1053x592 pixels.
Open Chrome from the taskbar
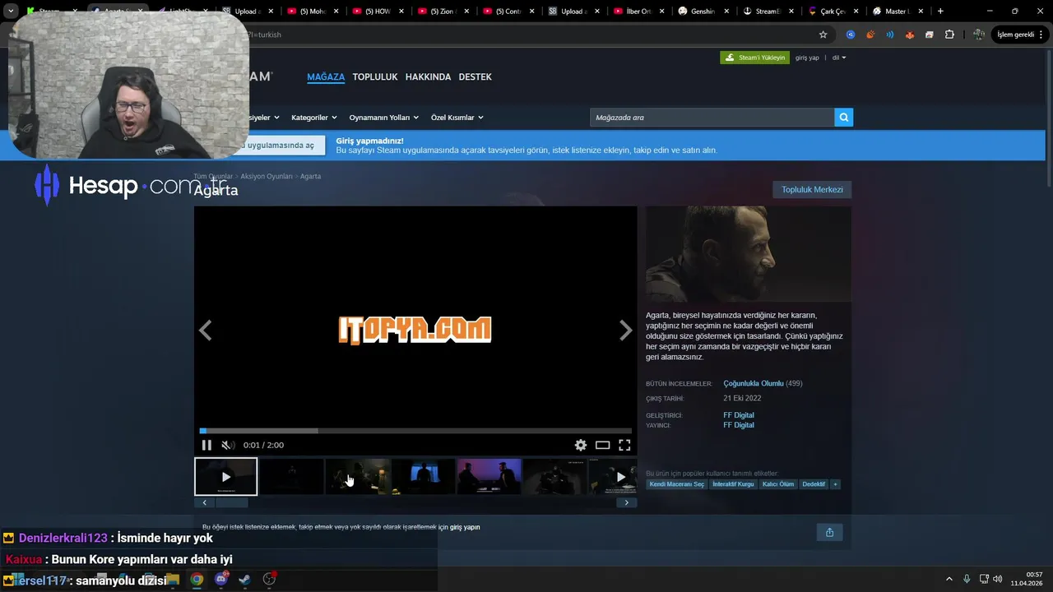click(197, 579)
